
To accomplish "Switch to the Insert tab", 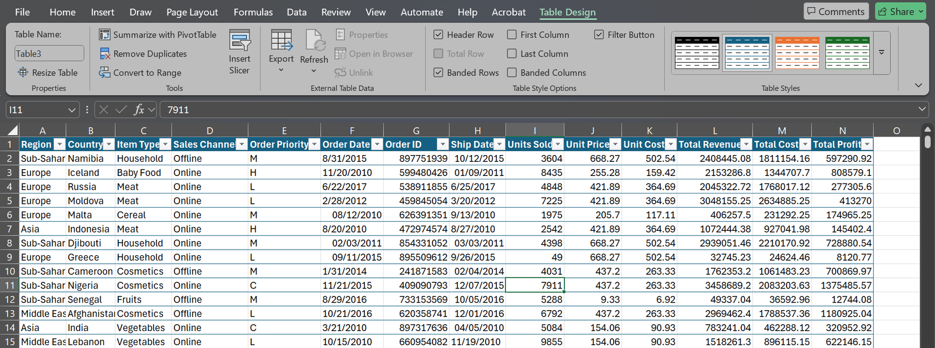I will click(x=103, y=12).
